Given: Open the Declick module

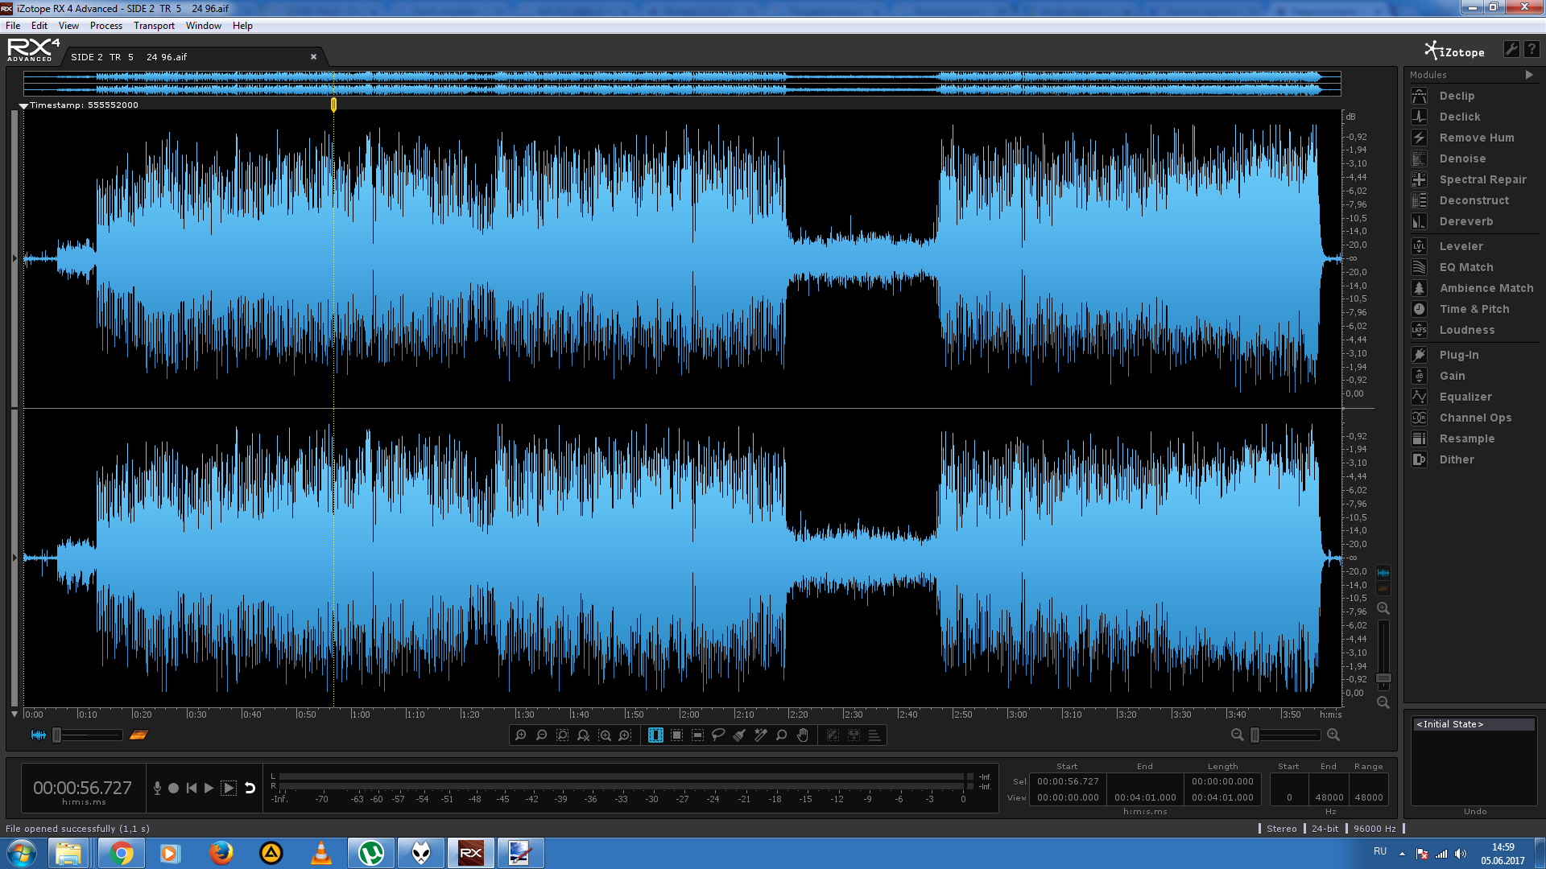Looking at the screenshot, I should tap(1459, 117).
